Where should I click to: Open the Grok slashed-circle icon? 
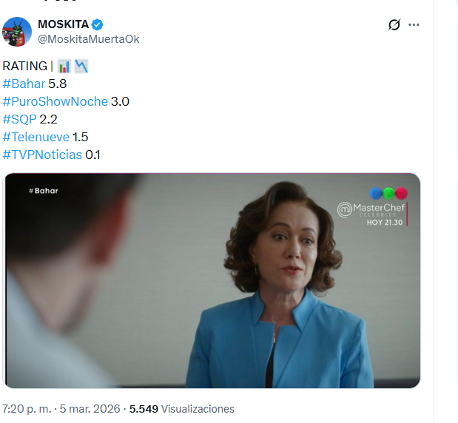point(394,24)
